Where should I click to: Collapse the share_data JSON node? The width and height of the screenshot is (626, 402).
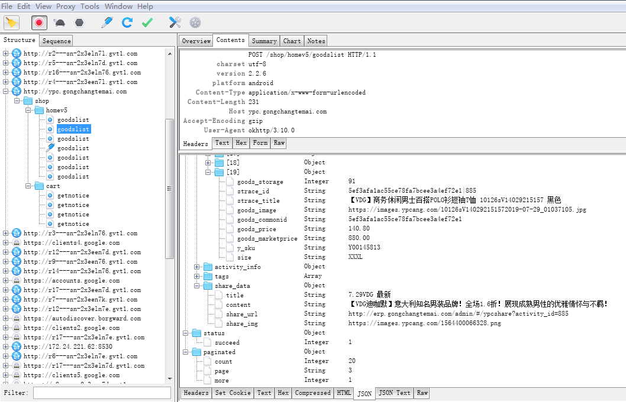(x=197, y=286)
